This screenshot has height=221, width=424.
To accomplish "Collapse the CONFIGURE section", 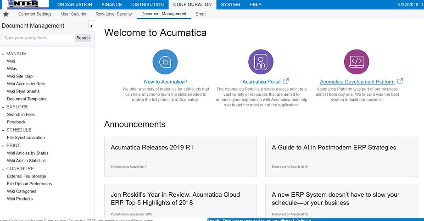I will pos(3,169).
